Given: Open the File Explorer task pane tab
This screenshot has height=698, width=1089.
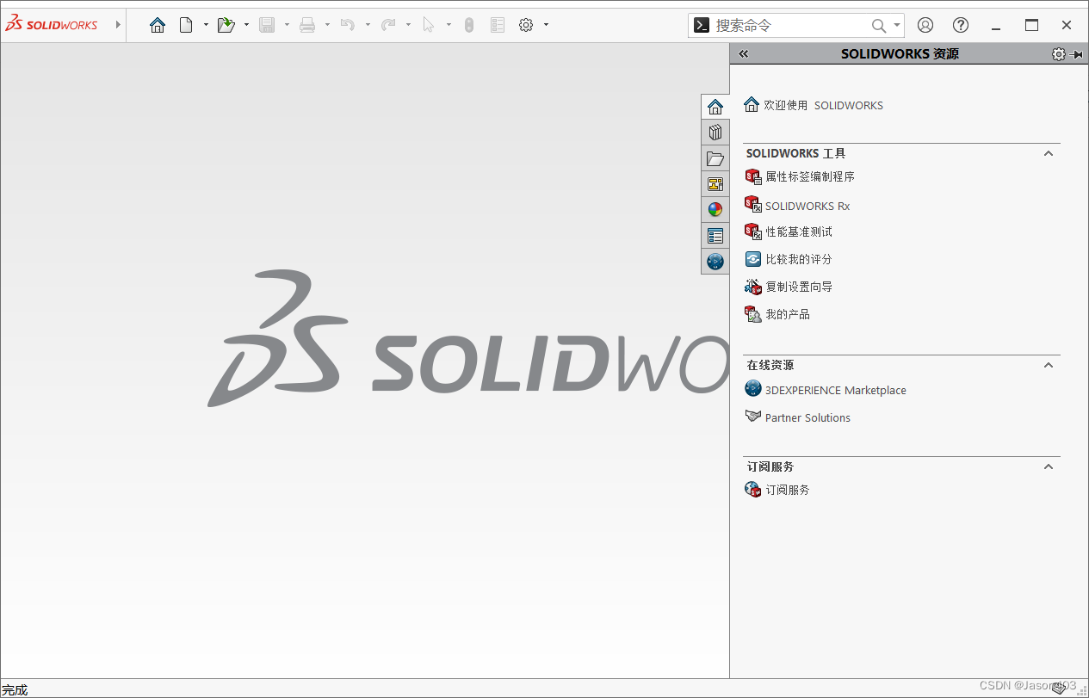Looking at the screenshot, I should [715, 158].
